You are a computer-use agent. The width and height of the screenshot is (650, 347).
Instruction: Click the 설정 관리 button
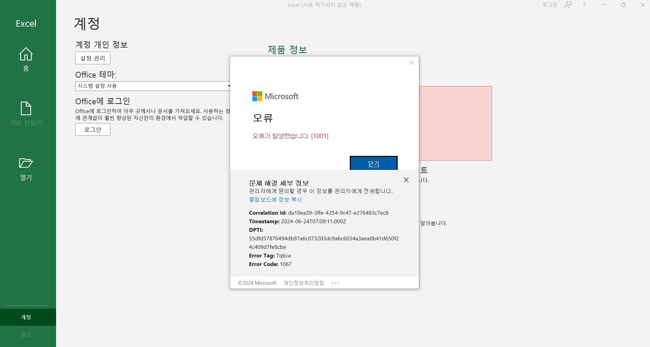click(93, 58)
